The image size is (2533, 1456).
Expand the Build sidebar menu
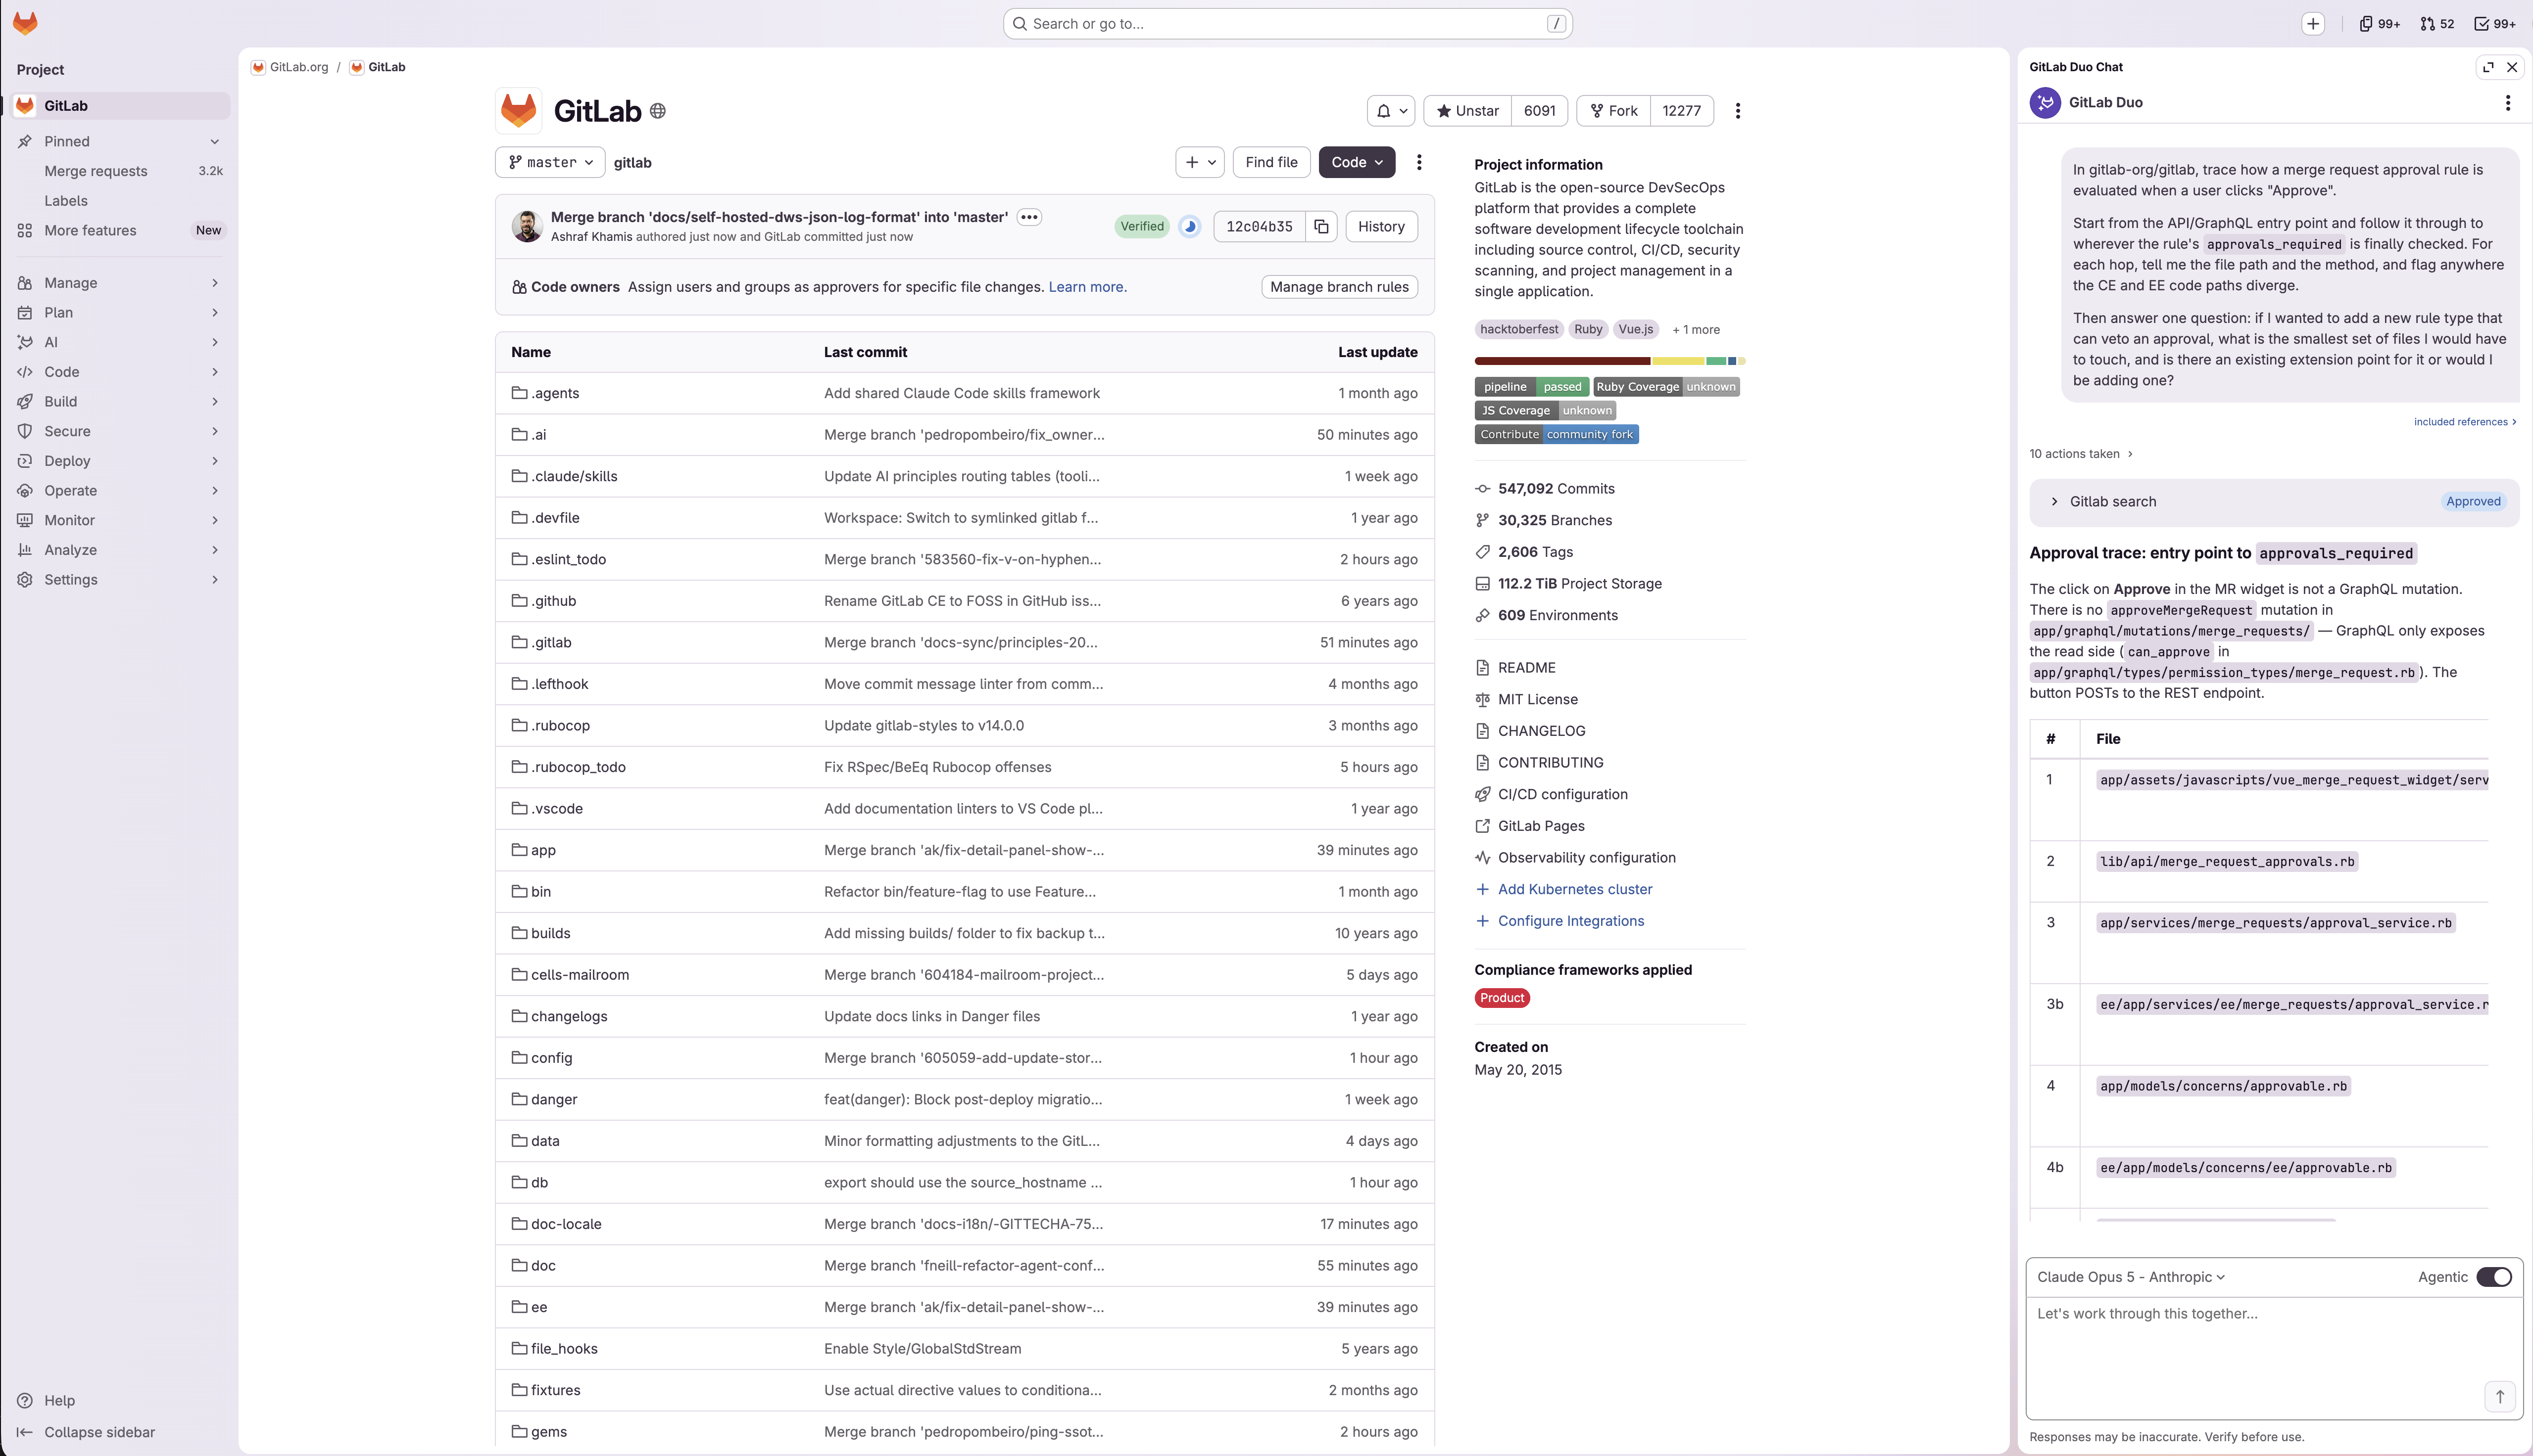[x=120, y=402]
